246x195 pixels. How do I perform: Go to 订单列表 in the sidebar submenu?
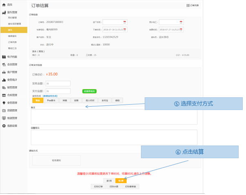coord(12,42)
